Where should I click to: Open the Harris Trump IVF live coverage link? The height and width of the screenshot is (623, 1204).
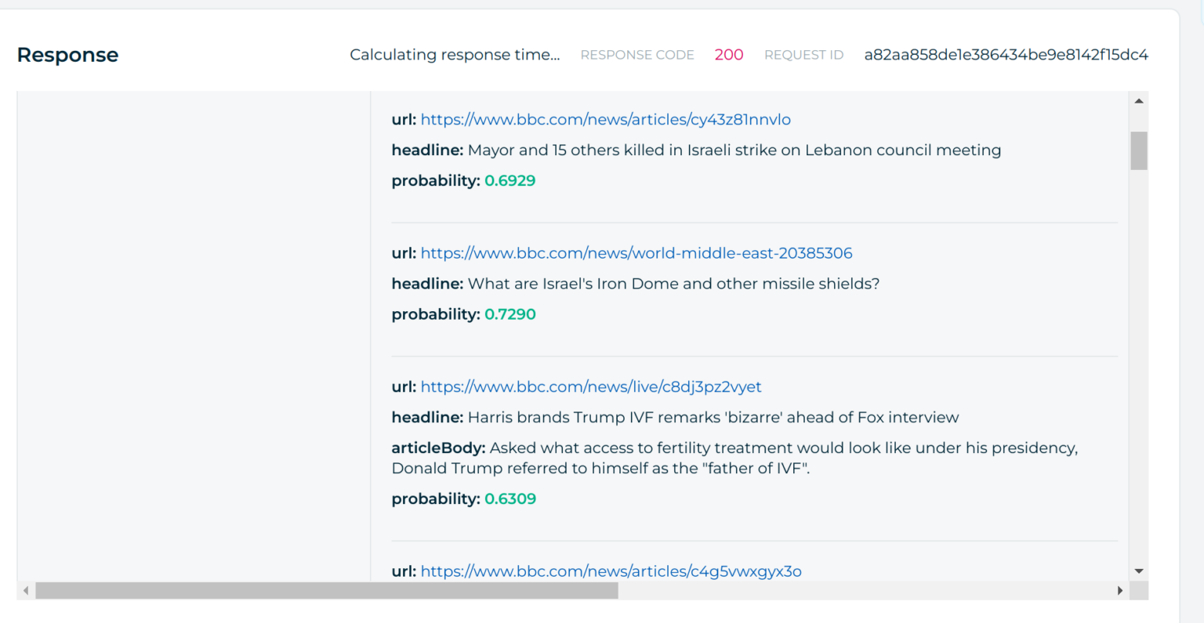pyautogui.click(x=590, y=386)
